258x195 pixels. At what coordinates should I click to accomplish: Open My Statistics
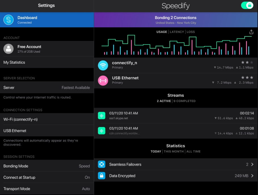click(x=47, y=62)
